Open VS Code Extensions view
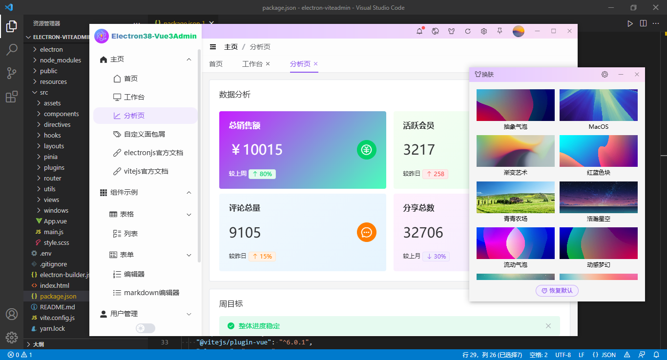This screenshot has width=667, height=360. point(12,97)
